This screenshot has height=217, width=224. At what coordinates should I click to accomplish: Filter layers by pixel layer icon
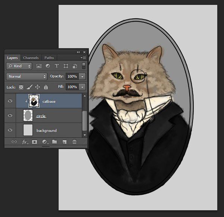(39, 66)
